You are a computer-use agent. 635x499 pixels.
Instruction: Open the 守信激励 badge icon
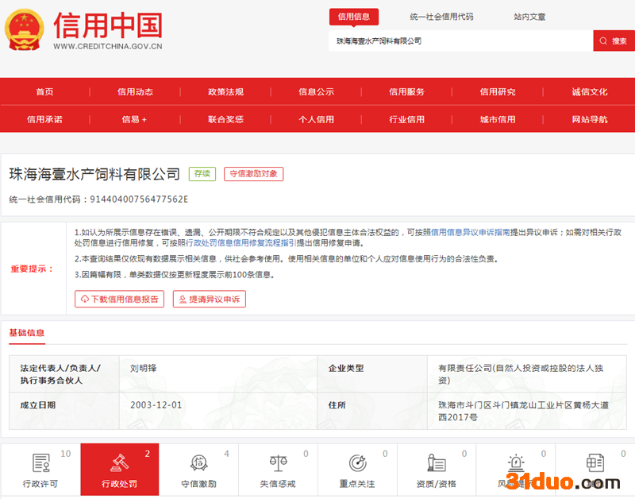coord(198,462)
